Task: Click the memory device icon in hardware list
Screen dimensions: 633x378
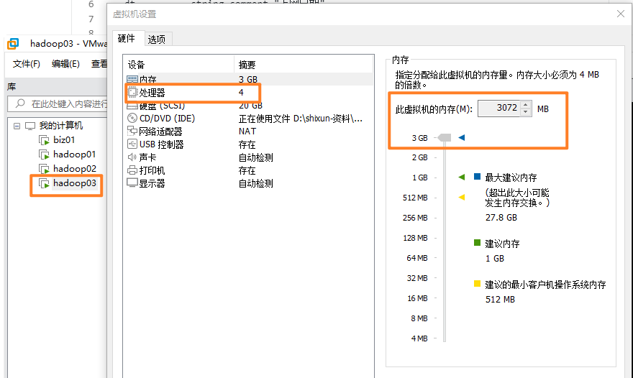Action: (132, 80)
